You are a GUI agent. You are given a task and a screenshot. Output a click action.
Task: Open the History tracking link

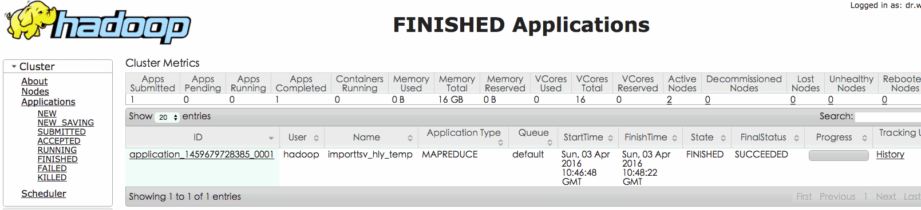pos(890,155)
